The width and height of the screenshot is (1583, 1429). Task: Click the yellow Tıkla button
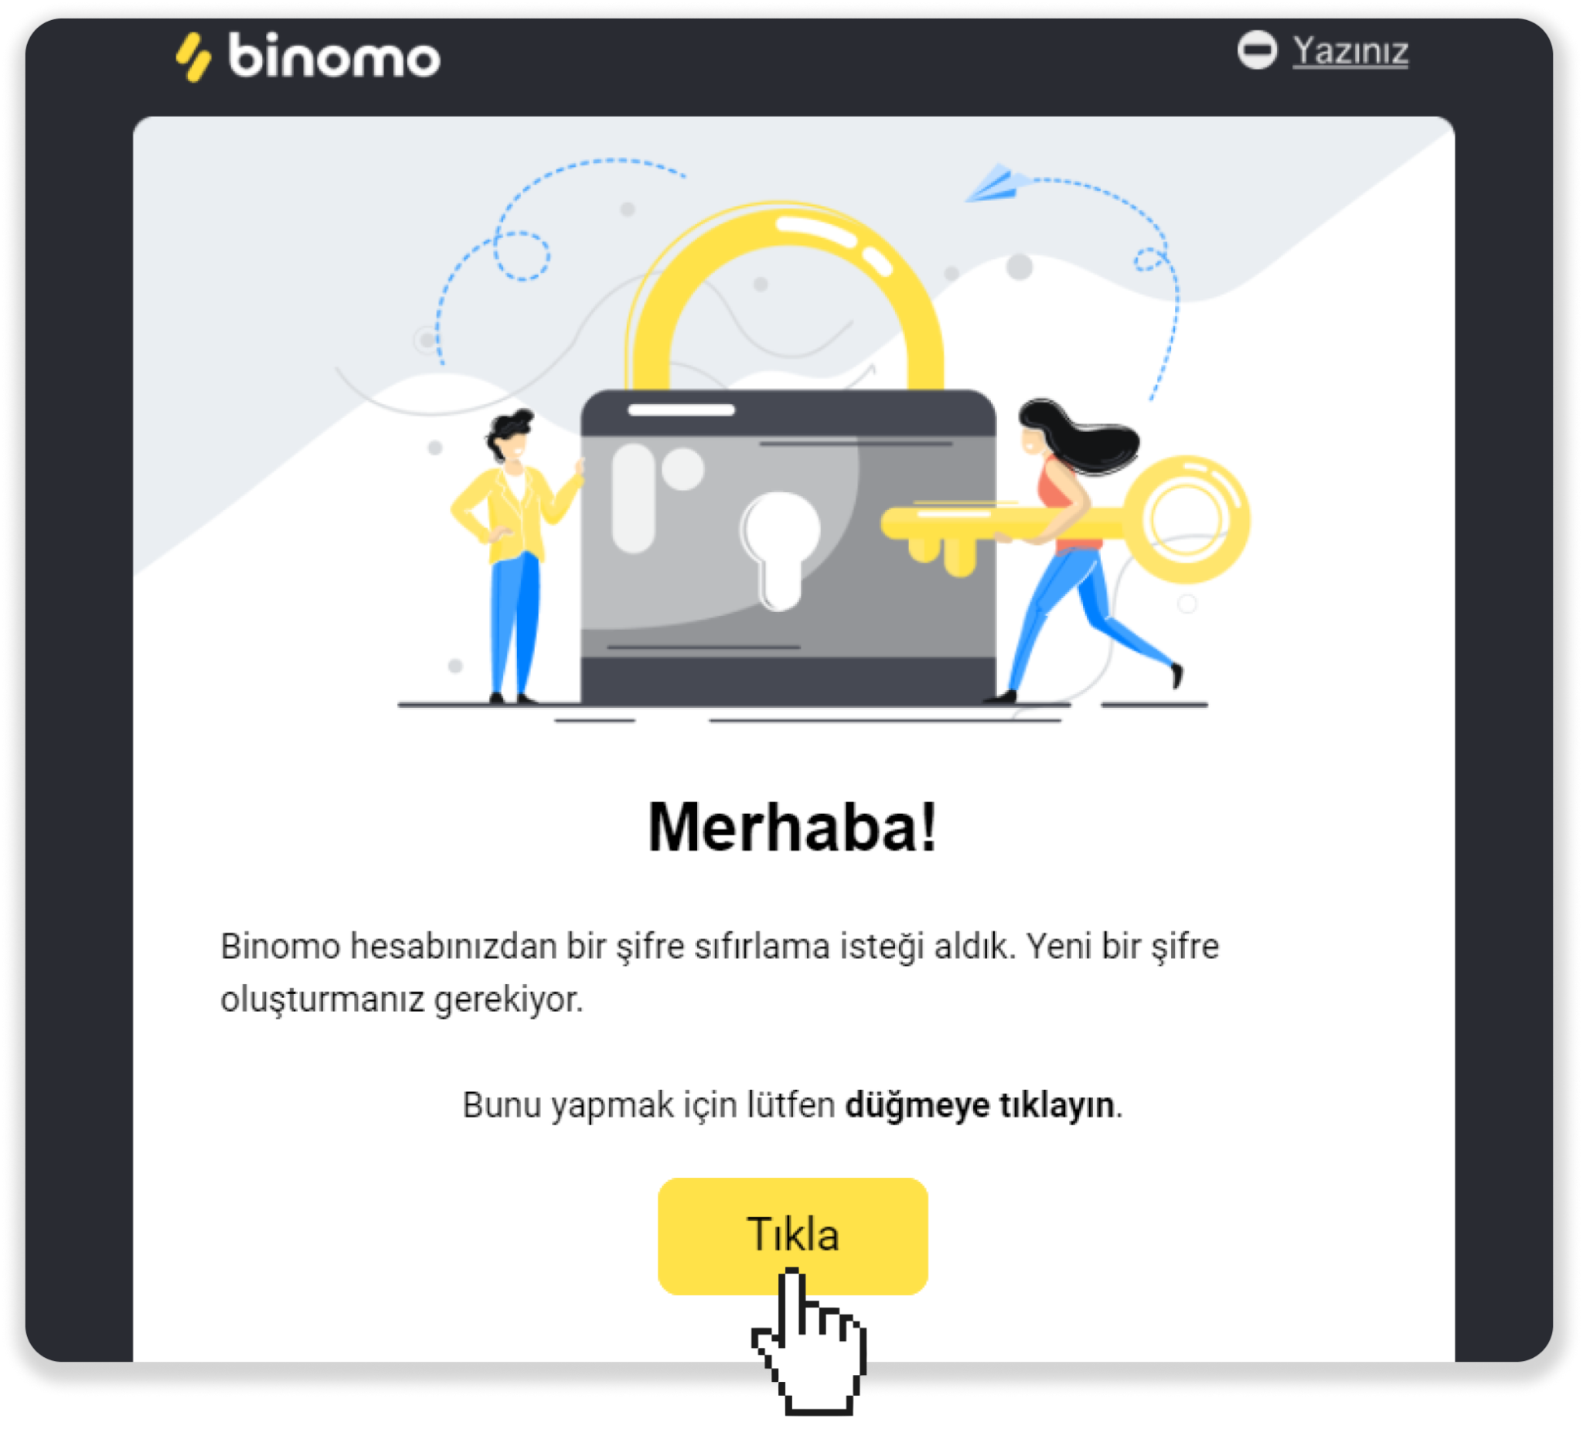(793, 1237)
